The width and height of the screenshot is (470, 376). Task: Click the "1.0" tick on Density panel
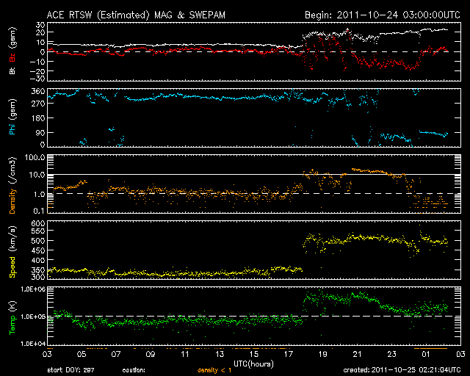coord(39,195)
